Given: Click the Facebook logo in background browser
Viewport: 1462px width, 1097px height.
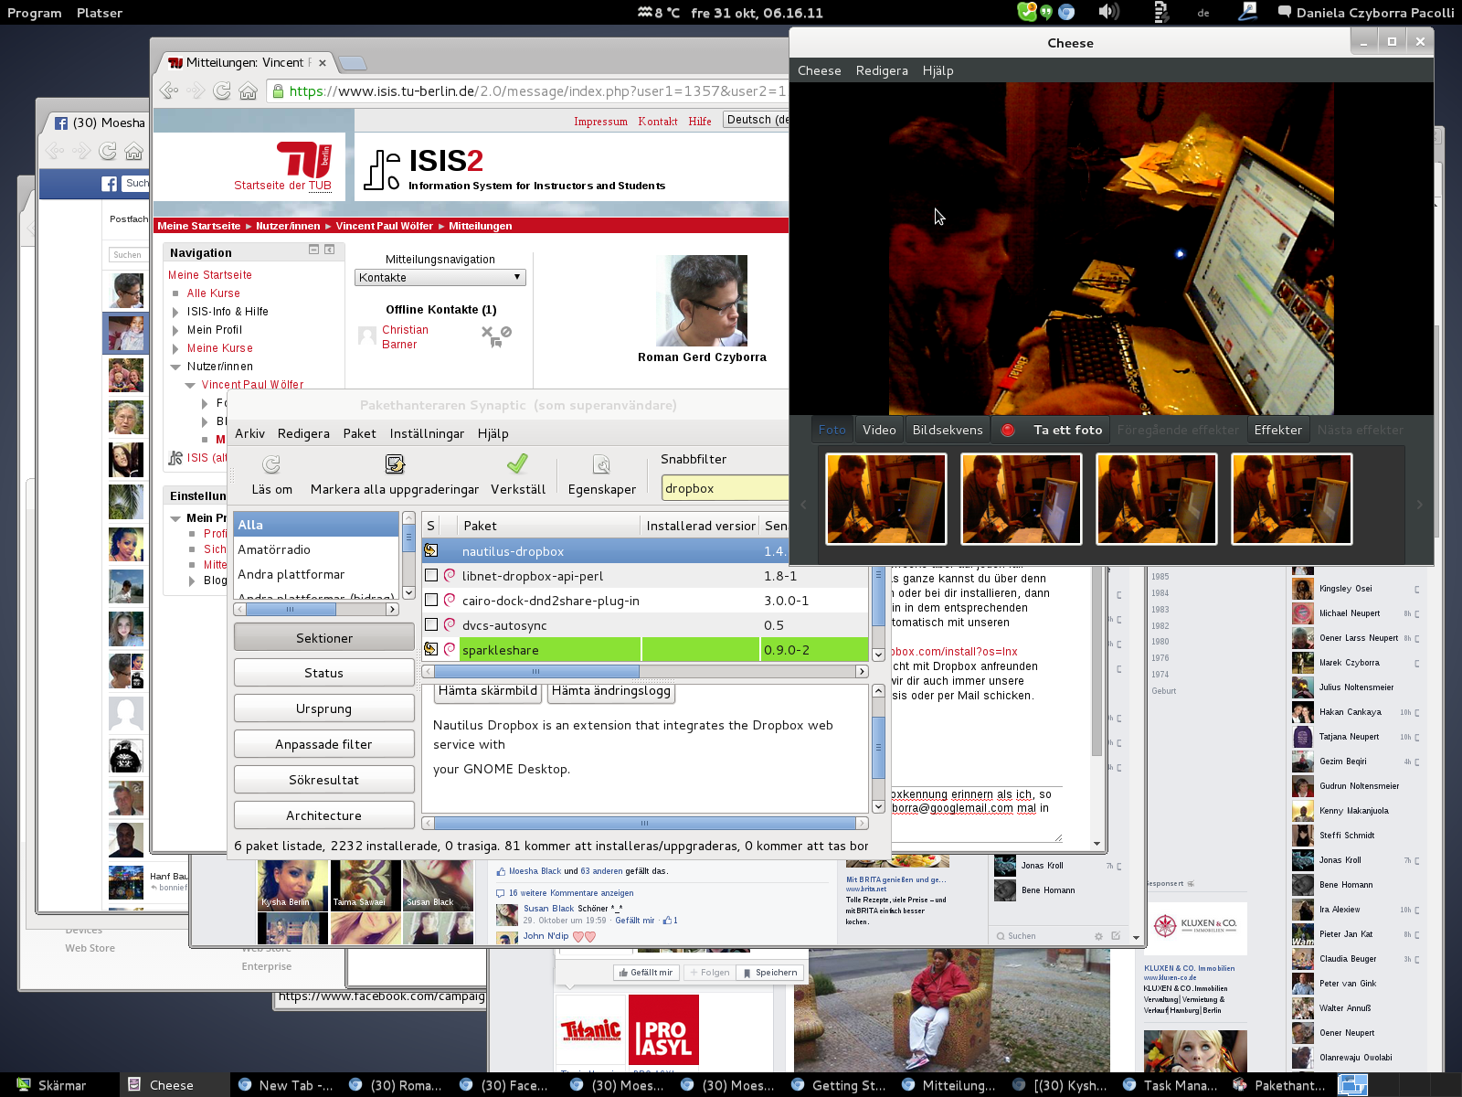Looking at the screenshot, I should [x=109, y=184].
